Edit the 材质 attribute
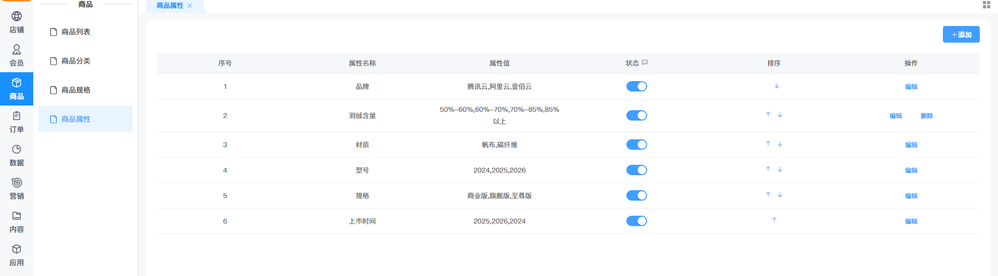The height and width of the screenshot is (276, 998). pyautogui.click(x=911, y=145)
